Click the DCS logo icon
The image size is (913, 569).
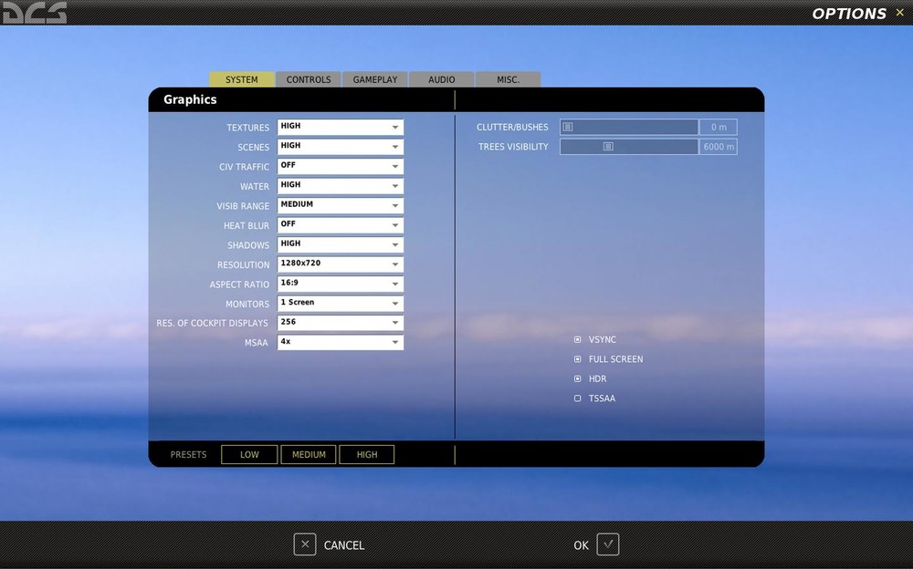click(35, 12)
